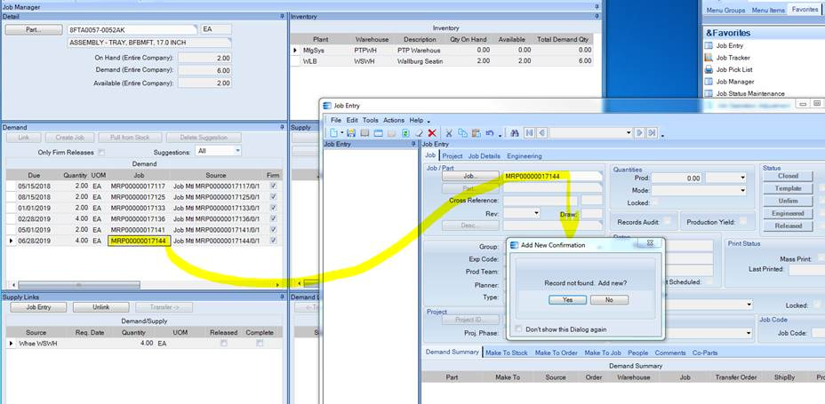Click Yes in Add New Confirmation
This screenshot has height=404, width=825.
point(568,299)
